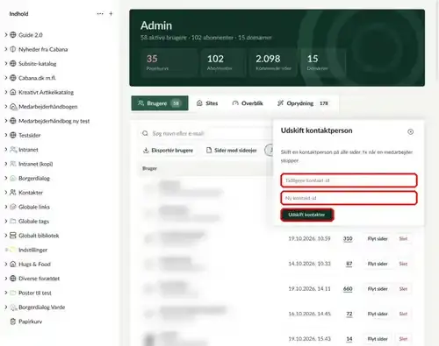Screen dimensions: 439x346
Task: Expand the Subsite-katalog tree node
Action: tap(6, 63)
